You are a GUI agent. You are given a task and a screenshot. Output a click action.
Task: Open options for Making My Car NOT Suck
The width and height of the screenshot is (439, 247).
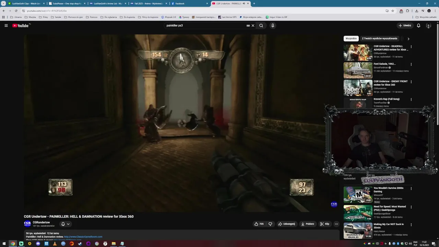pos(411,225)
